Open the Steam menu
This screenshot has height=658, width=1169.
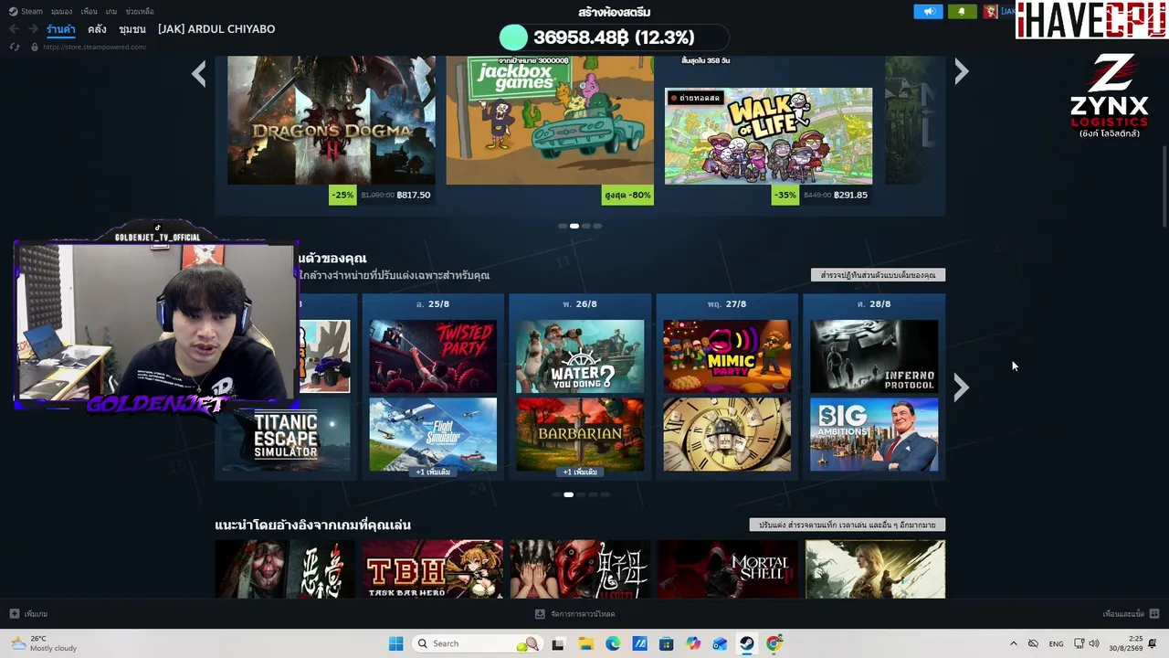pos(26,12)
